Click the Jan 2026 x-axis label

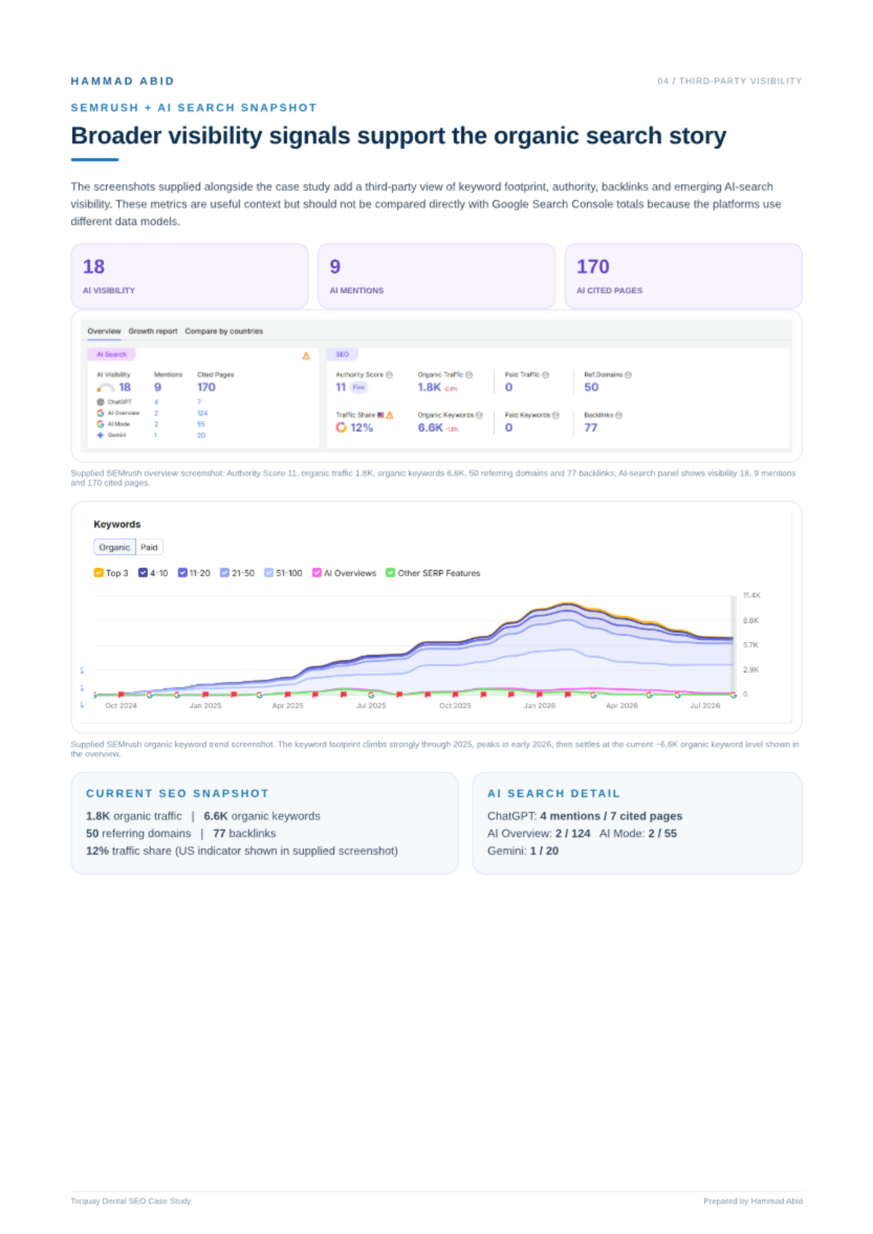[539, 705]
